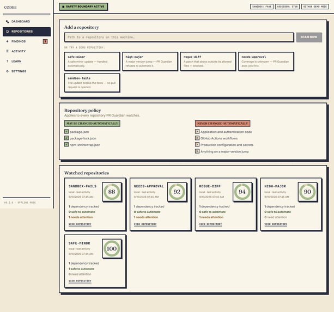Viewport: 334px width, 312px height.
Task: Go to the Findings page
Action: coord(27,41)
